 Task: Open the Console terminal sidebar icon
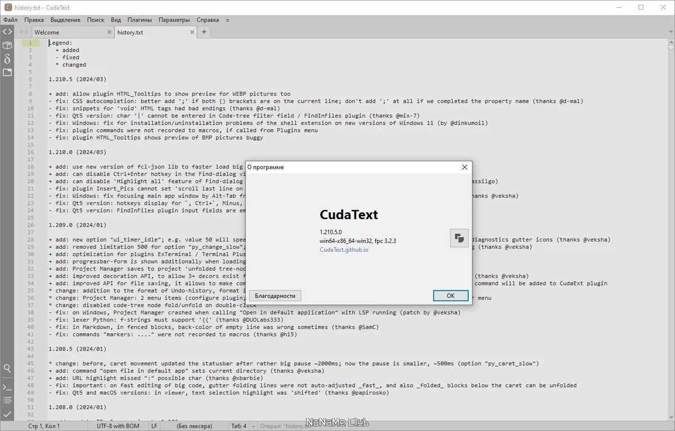click(7, 387)
